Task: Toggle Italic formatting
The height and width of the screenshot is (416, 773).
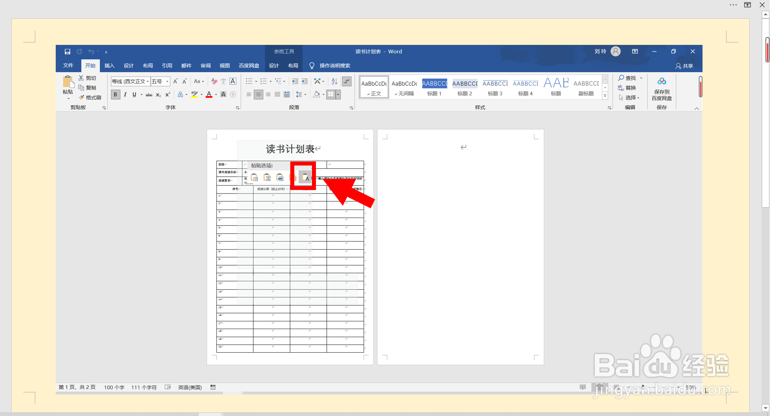Action: pos(125,95)
